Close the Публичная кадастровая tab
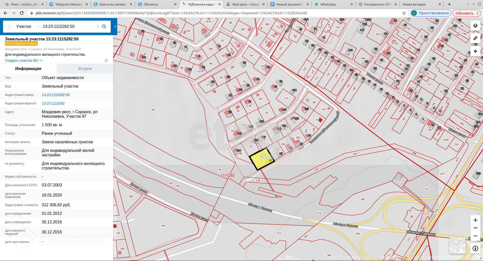This screenshot has height=261, width=483. (220, 4)
